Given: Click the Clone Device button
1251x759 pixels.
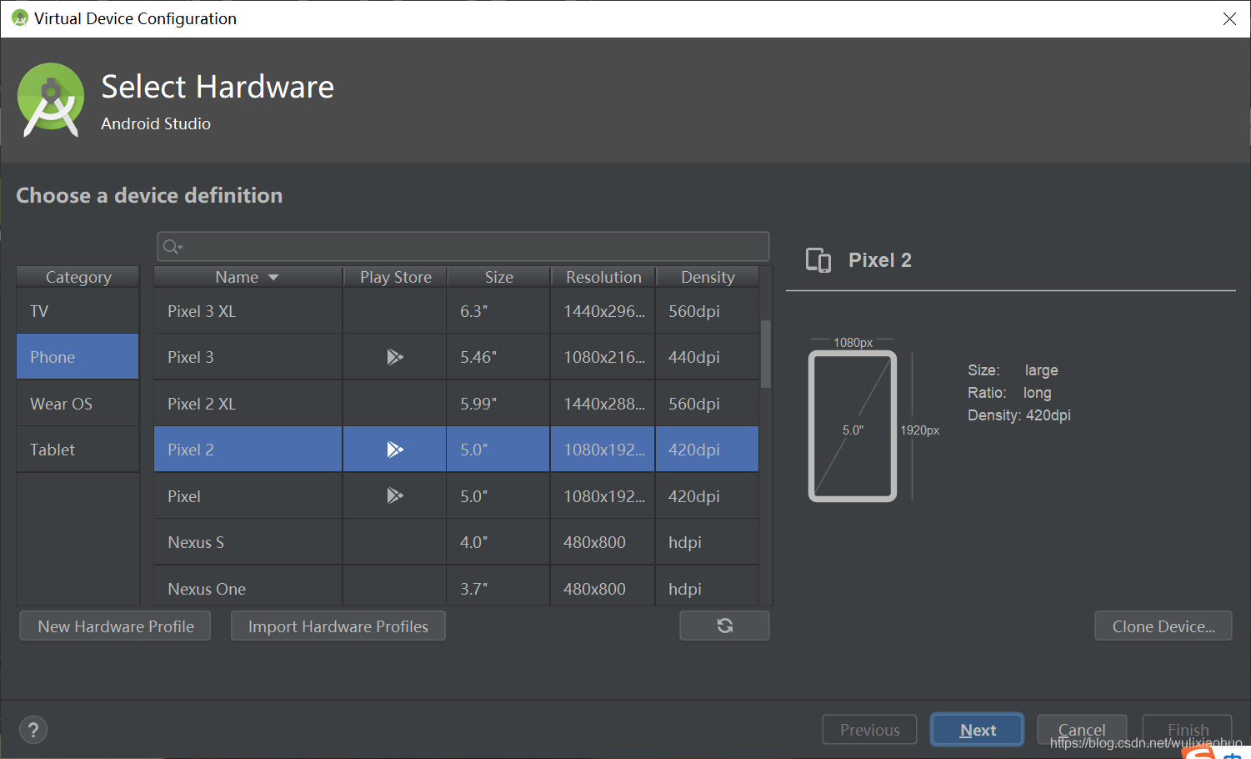Looking at the screenshot, I should pos(1163,626).
